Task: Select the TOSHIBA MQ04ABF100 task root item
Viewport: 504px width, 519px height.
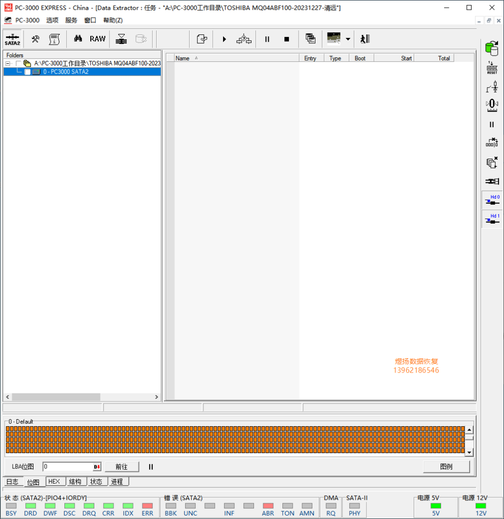Action: (x=97, y=63)
